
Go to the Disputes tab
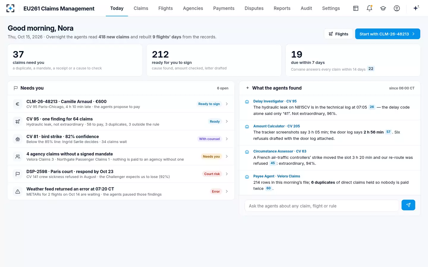(254, 8)
